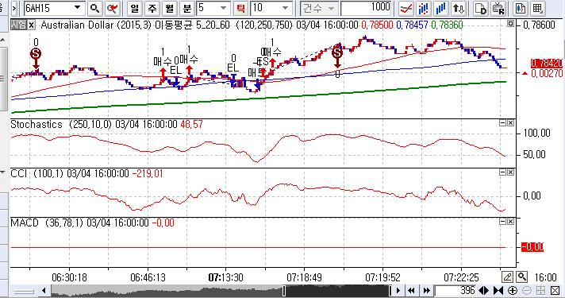Click the up-down arrows sort icon

(x=459, y=8)
